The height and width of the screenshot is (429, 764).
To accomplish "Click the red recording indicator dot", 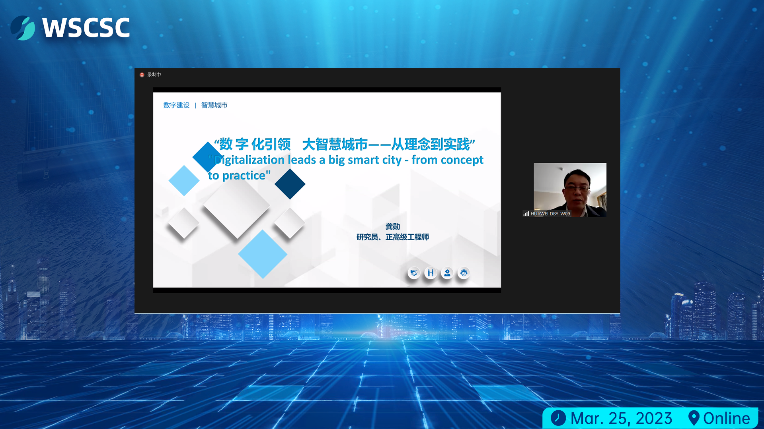I will [x=142, y=75].
